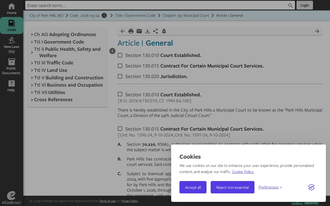Expand Cross References

coord(32,100)
